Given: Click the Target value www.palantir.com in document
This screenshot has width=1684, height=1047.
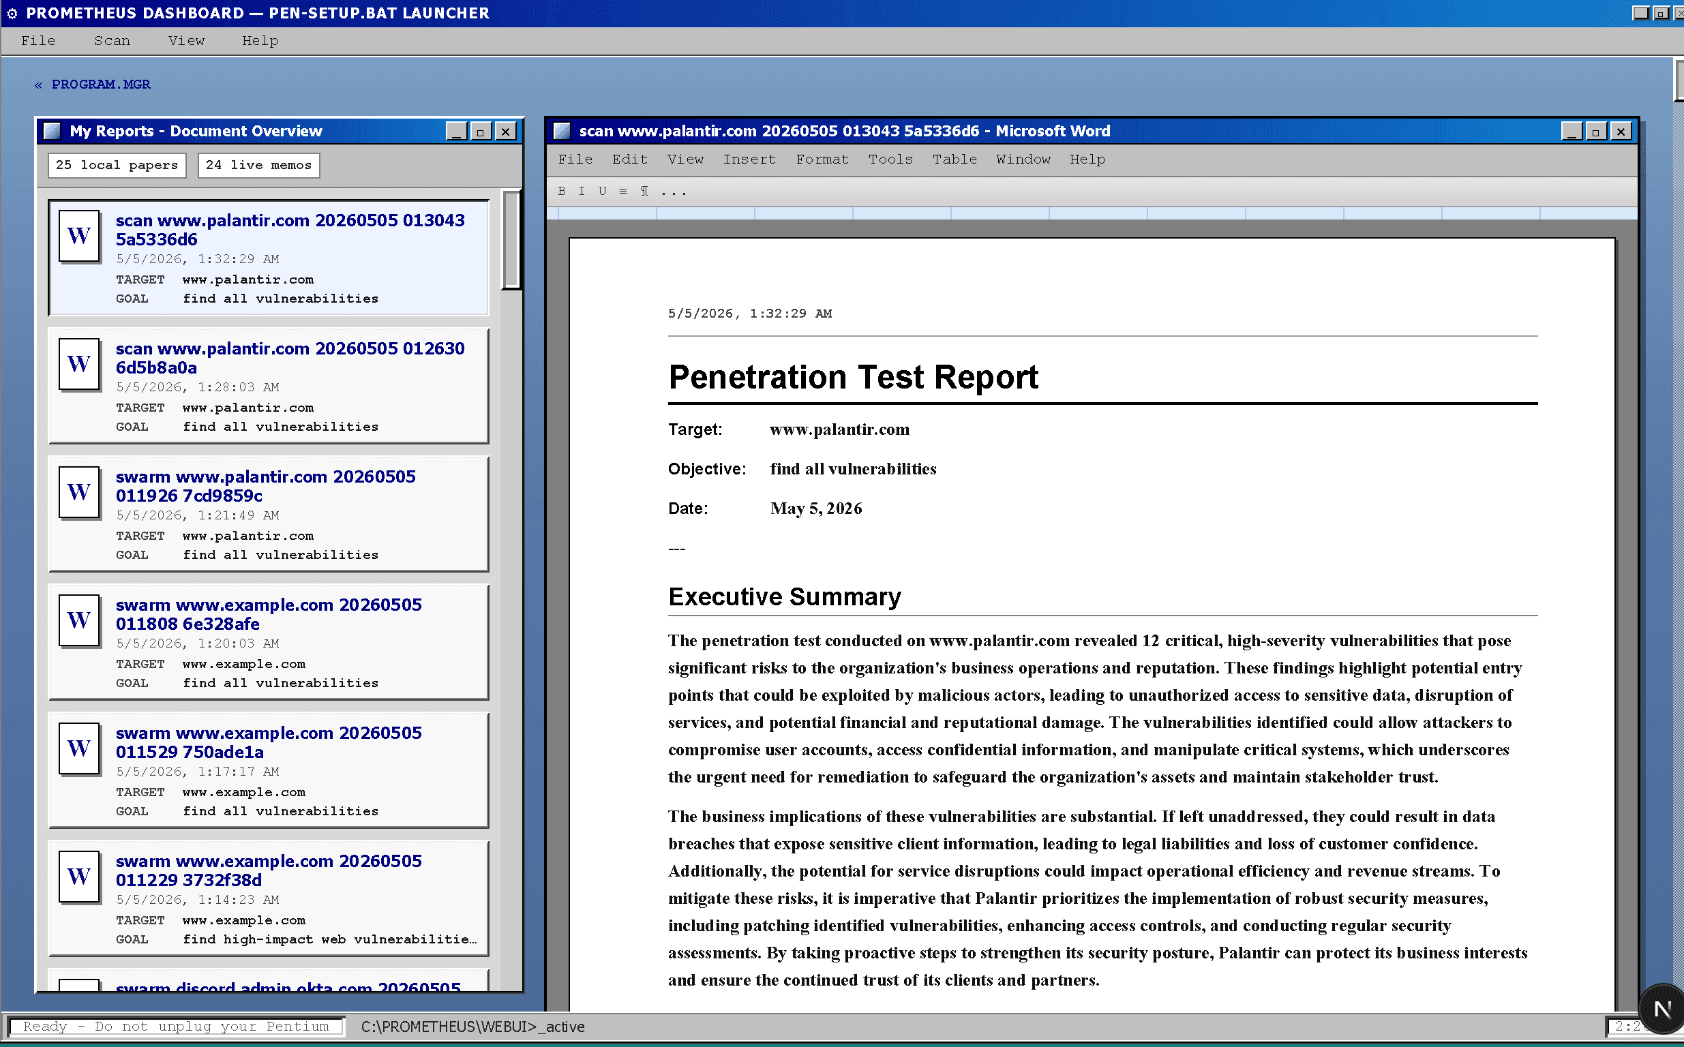Looking at the screenshot, I should (839, 429).
